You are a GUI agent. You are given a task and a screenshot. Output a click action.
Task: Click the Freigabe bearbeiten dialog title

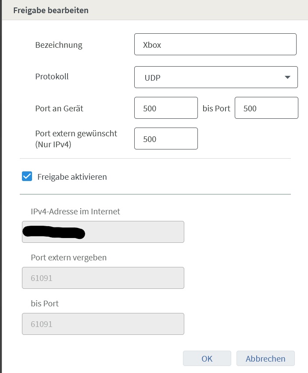click(x=51, y=10)
